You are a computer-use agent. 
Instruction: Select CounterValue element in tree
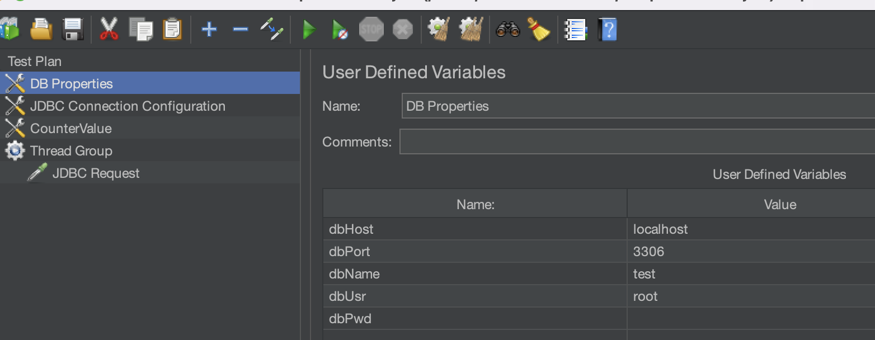pos(70,129)
